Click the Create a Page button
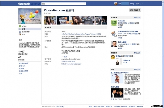164x108 pixels. (135, 10)
